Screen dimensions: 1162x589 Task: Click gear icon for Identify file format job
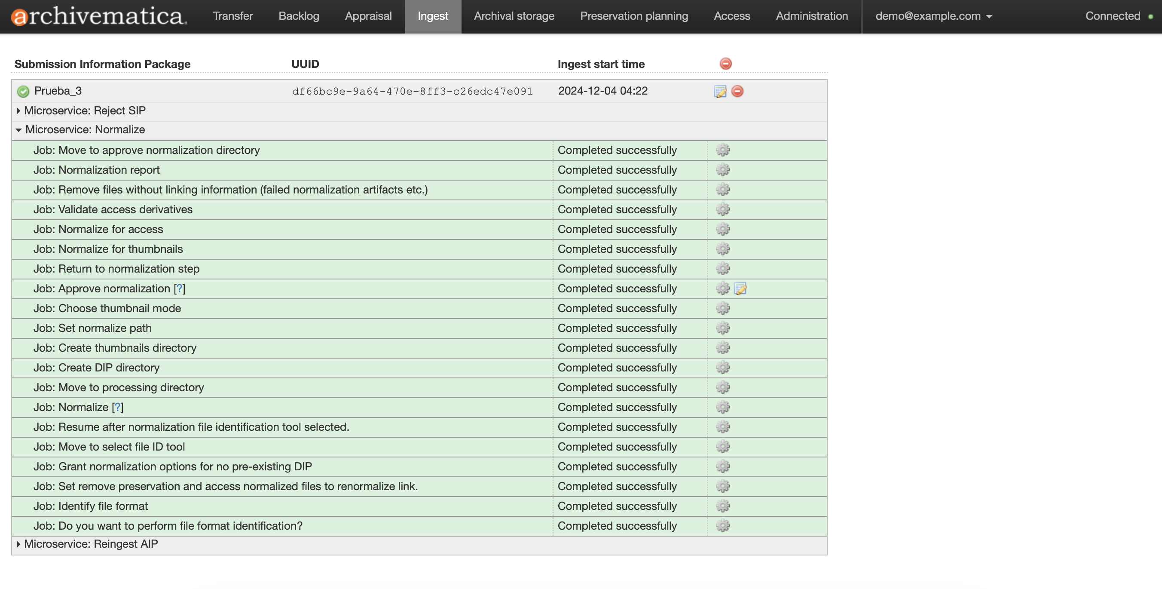(722, 506)
